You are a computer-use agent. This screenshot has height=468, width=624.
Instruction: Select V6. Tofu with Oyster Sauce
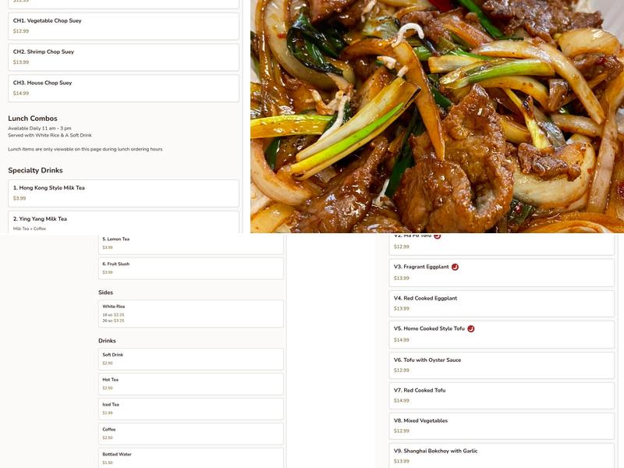pos(502,365)
